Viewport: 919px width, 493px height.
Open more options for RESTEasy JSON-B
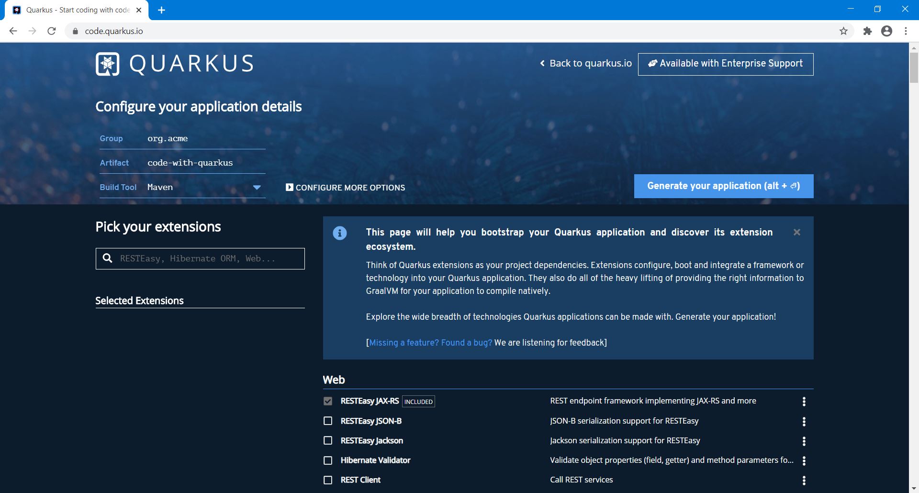[804, 421]
